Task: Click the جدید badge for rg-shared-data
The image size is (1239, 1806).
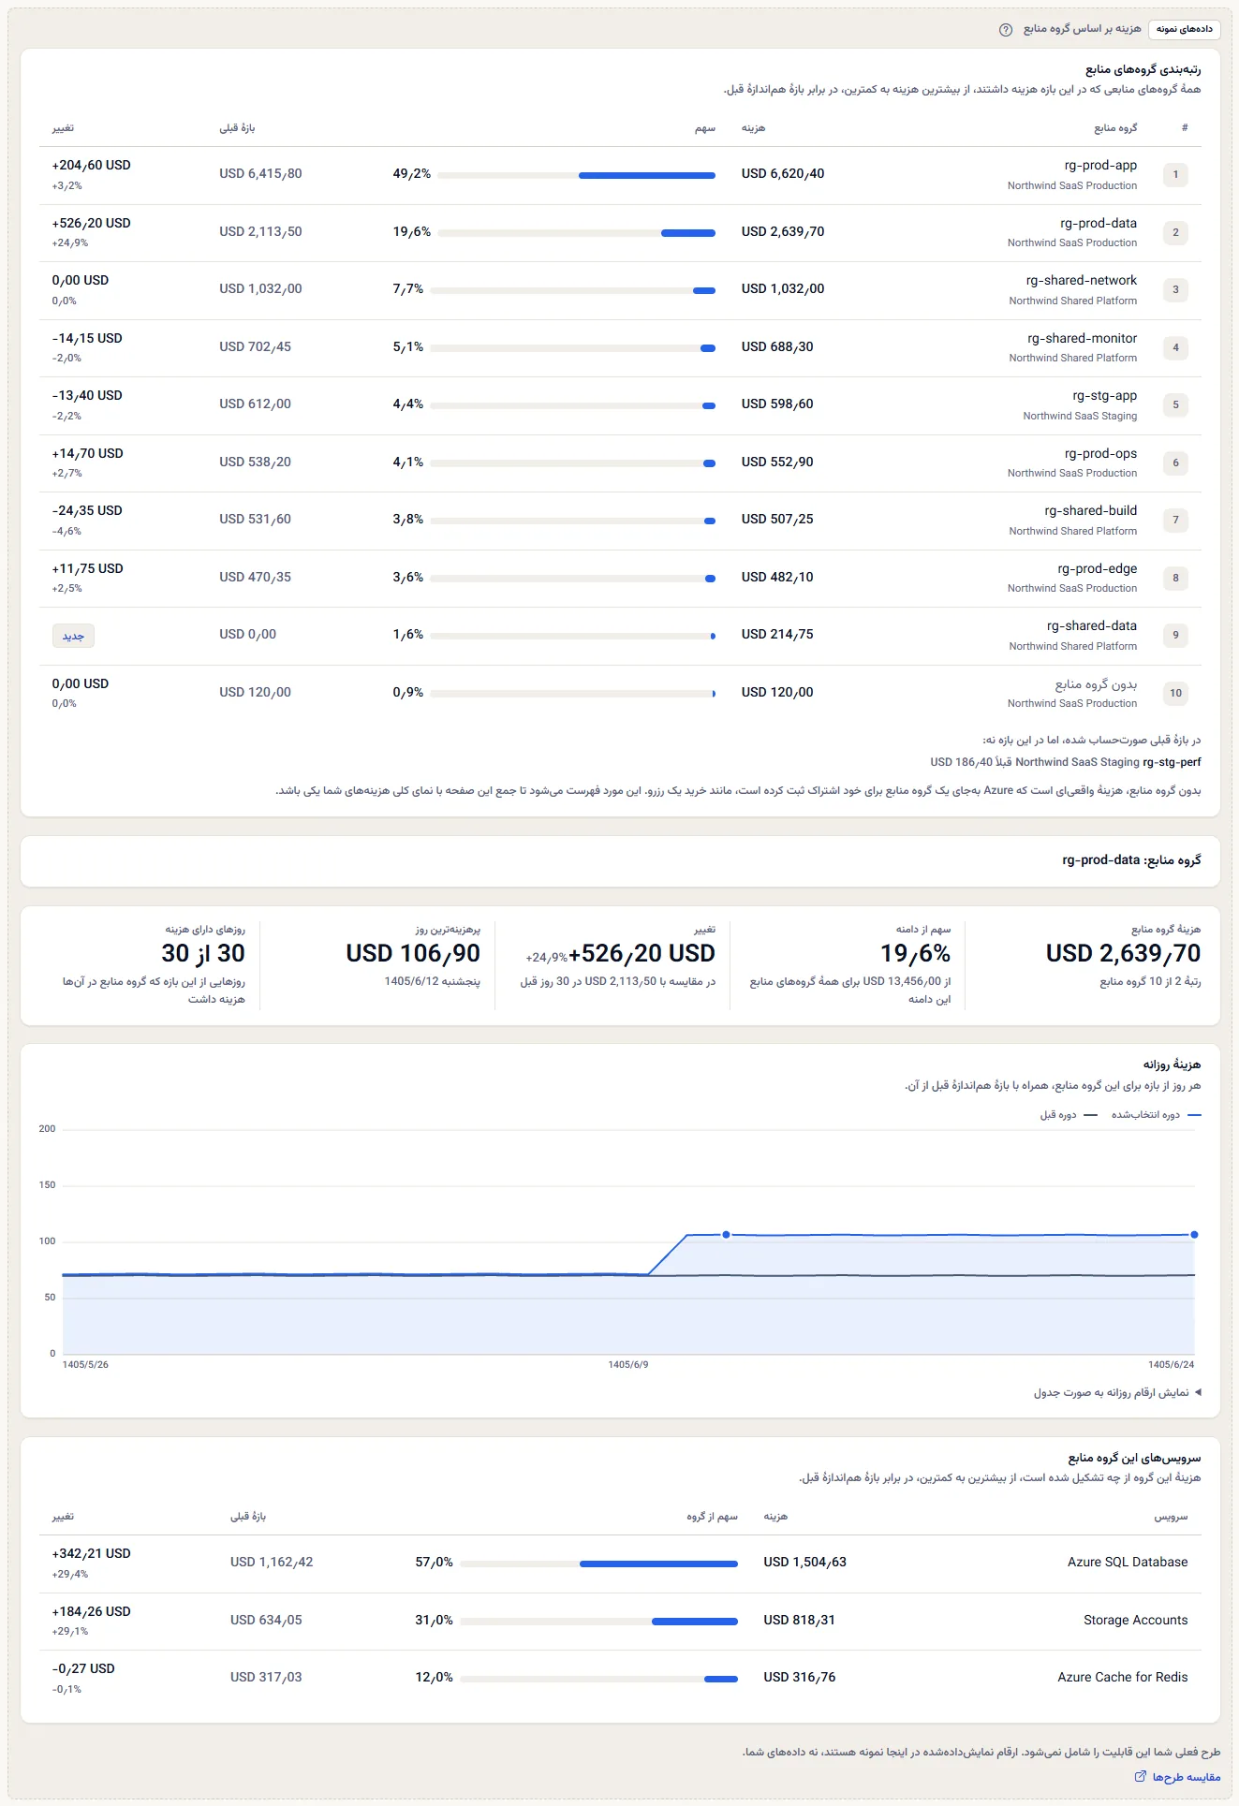Action: click(73, 636)
